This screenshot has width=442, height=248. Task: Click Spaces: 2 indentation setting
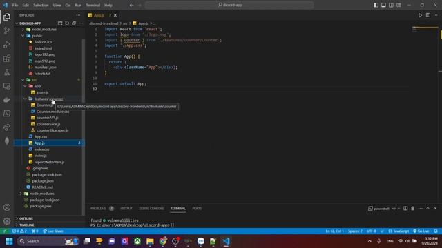click(355, 231)
